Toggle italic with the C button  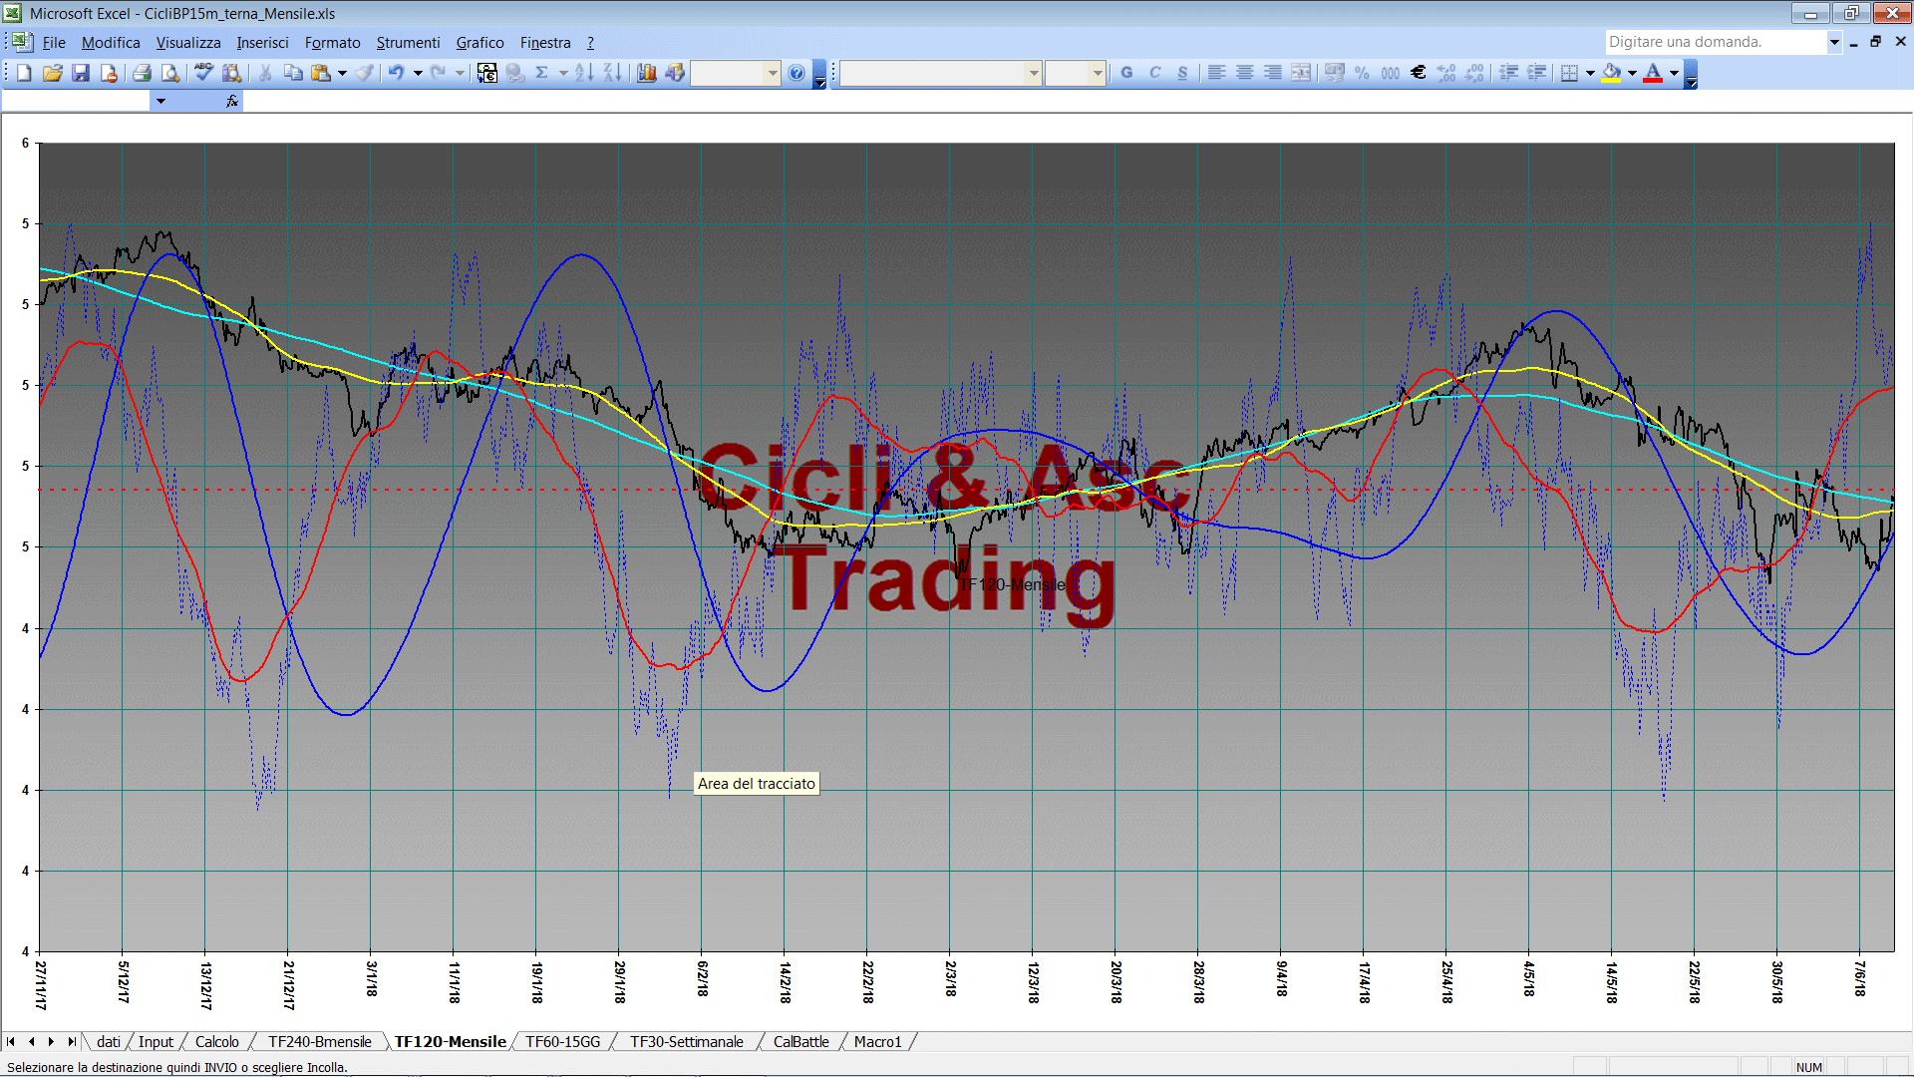1154,73
